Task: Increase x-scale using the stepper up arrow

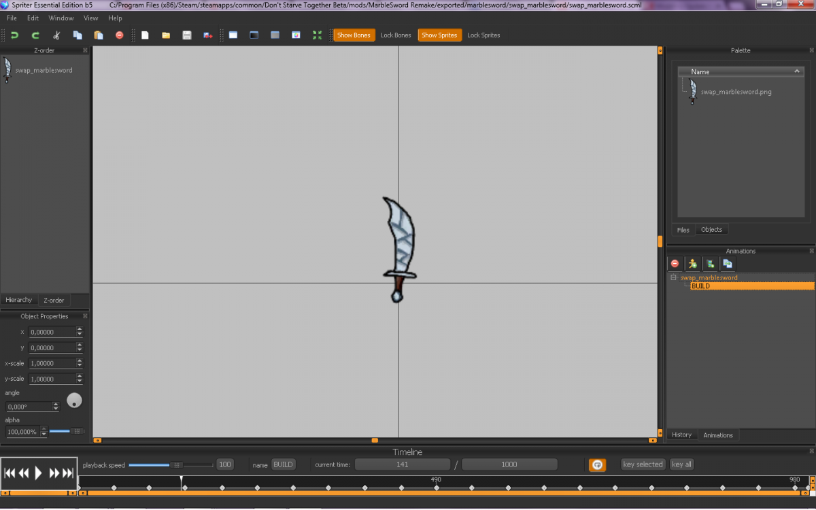Action: click(80, 360)
